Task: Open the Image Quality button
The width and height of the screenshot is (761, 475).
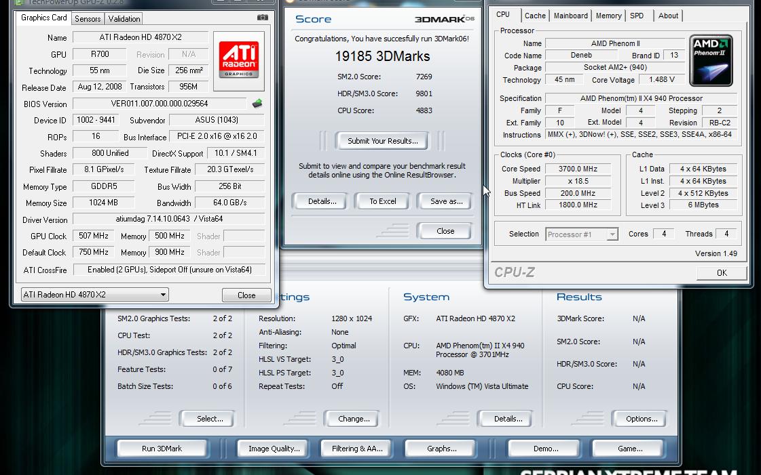Action: 274,449
